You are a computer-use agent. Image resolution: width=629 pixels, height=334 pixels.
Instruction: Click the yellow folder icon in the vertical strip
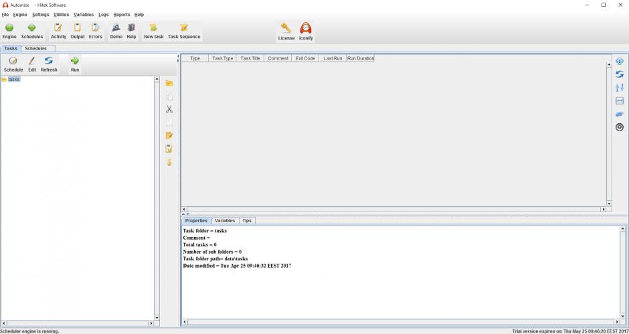click(169, 83)
